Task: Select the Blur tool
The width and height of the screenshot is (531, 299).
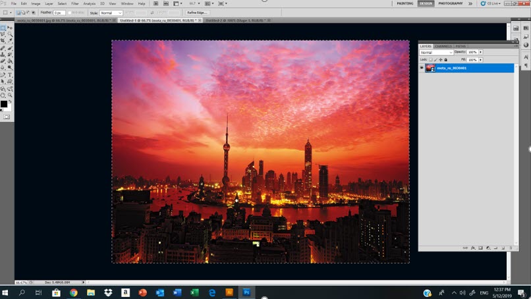Action: click(x=3, y=67)
